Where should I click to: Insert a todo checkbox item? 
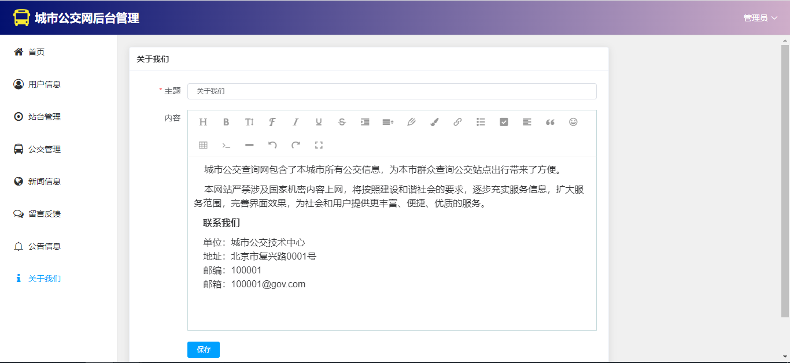coord(504,122)
